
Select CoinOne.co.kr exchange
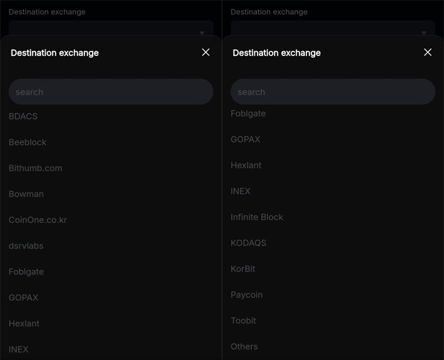pos(38,220)
